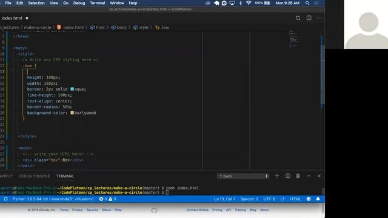Screen dimensions: 388x218
Task: Change encoding UTF-8 in status bar
Action: pyautogui.click(x=269, y=199)
